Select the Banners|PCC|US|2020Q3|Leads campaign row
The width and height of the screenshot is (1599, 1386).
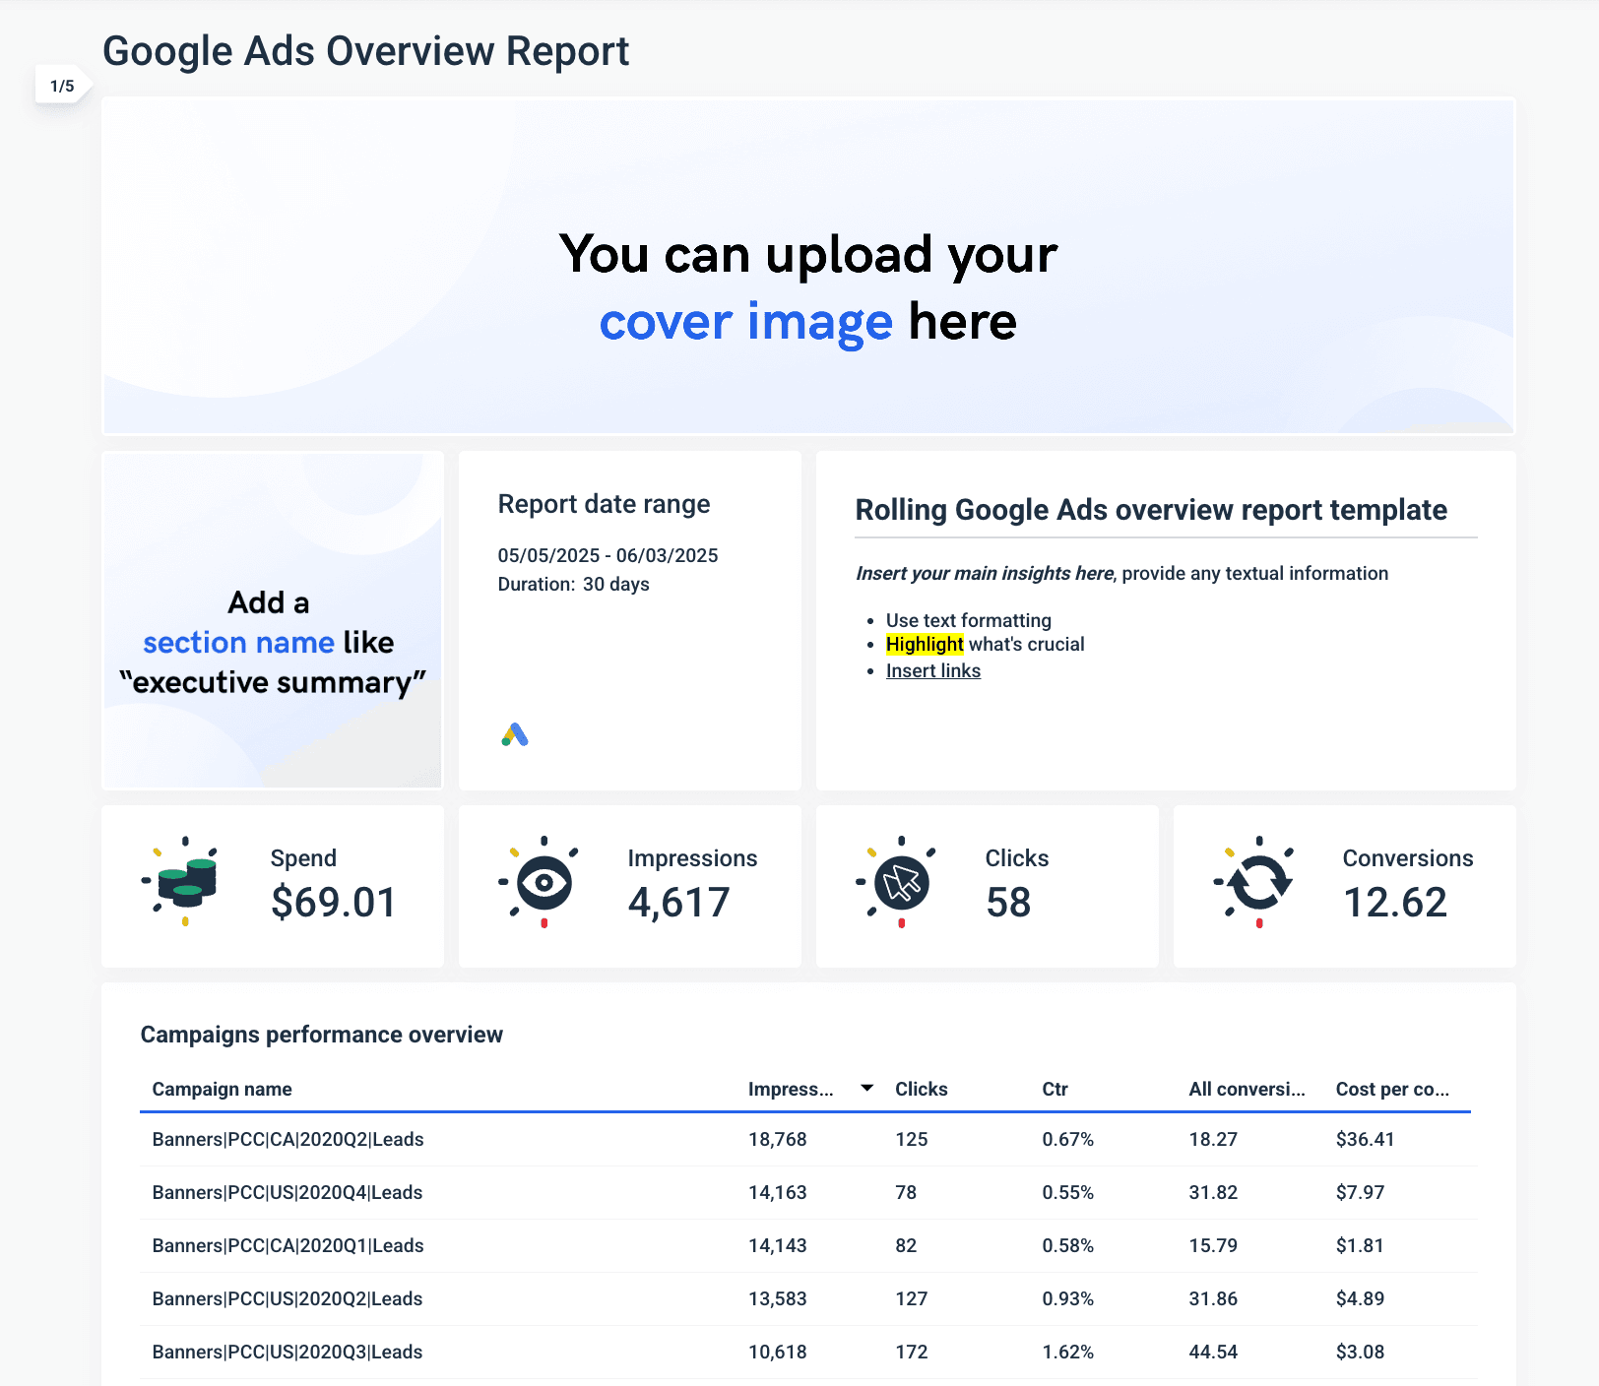coord(288,1352)
